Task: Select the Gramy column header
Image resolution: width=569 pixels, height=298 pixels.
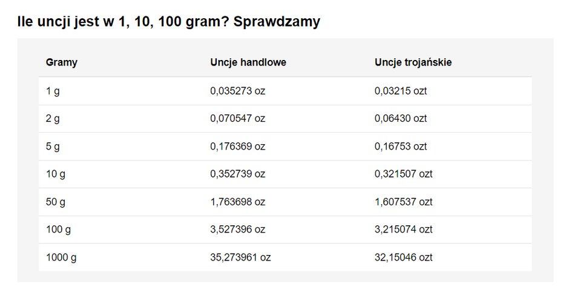Action: [61, 62]
